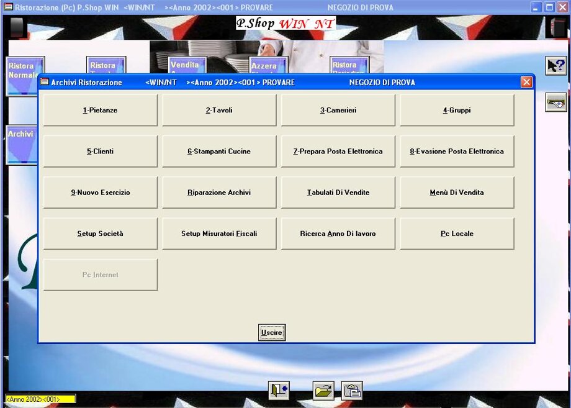The height and width of the screenshot is (408, 571).
Task: Open the 1-Pietanze archive
Action: tap(100, 111)
